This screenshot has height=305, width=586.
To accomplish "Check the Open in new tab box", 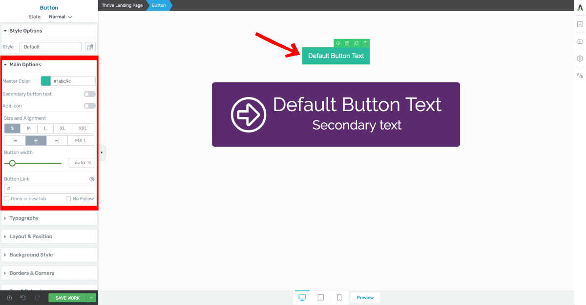I will 7,199.
